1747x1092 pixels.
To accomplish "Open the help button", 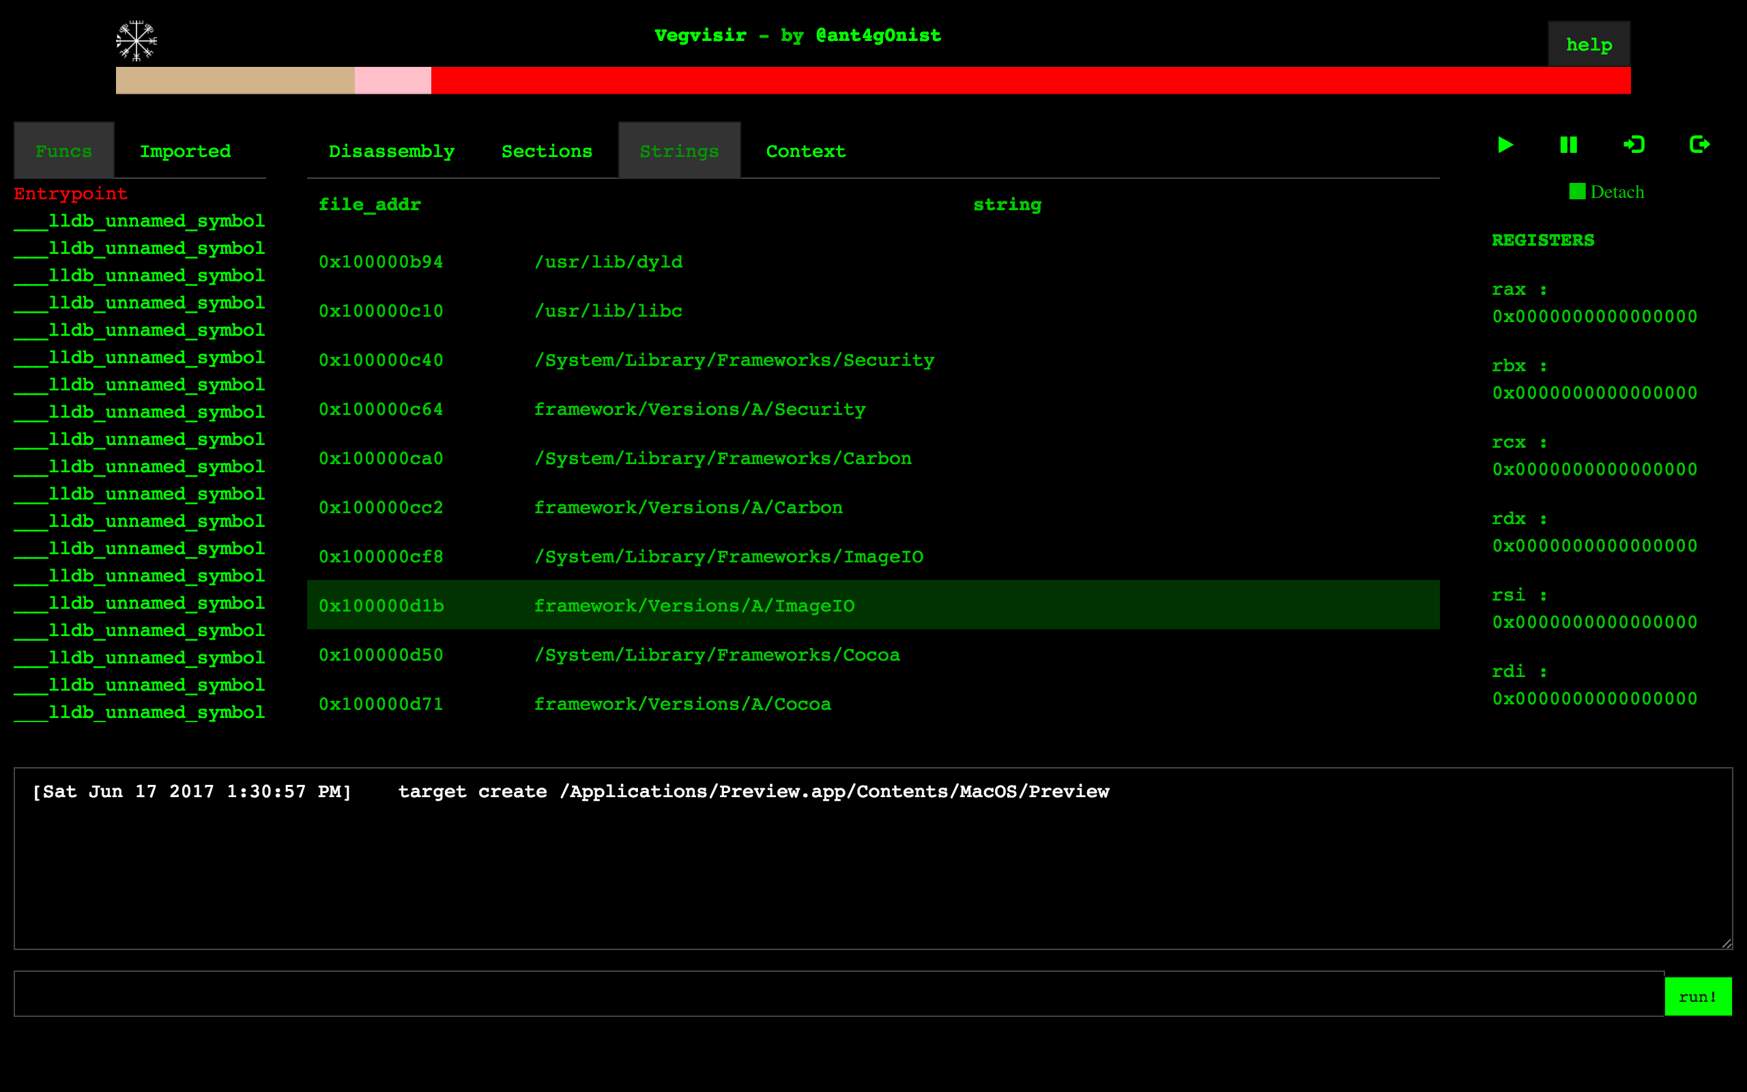I will 1588,45.
